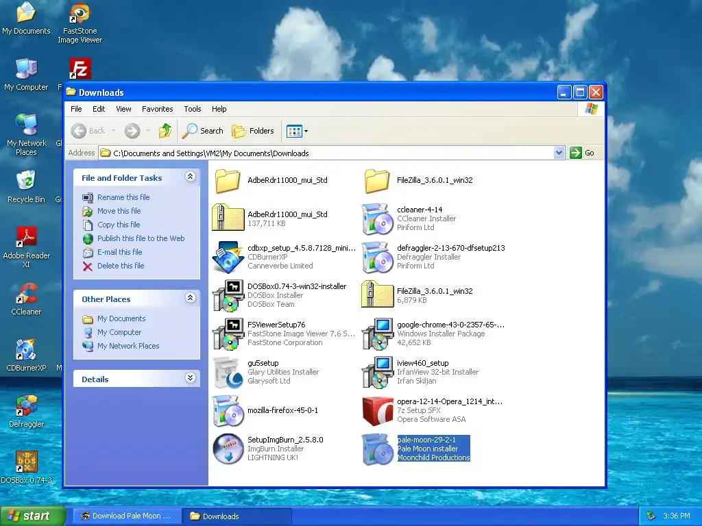Screen dimensions: 702x526
Task: Toggle the Folders pane button
Action: click(x=252, y=131)
